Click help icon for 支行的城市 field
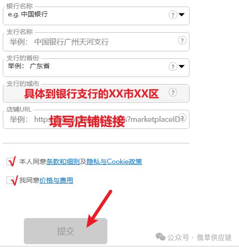Image resolution: width=239 pixels, height=247 pixels. point(173,92)
